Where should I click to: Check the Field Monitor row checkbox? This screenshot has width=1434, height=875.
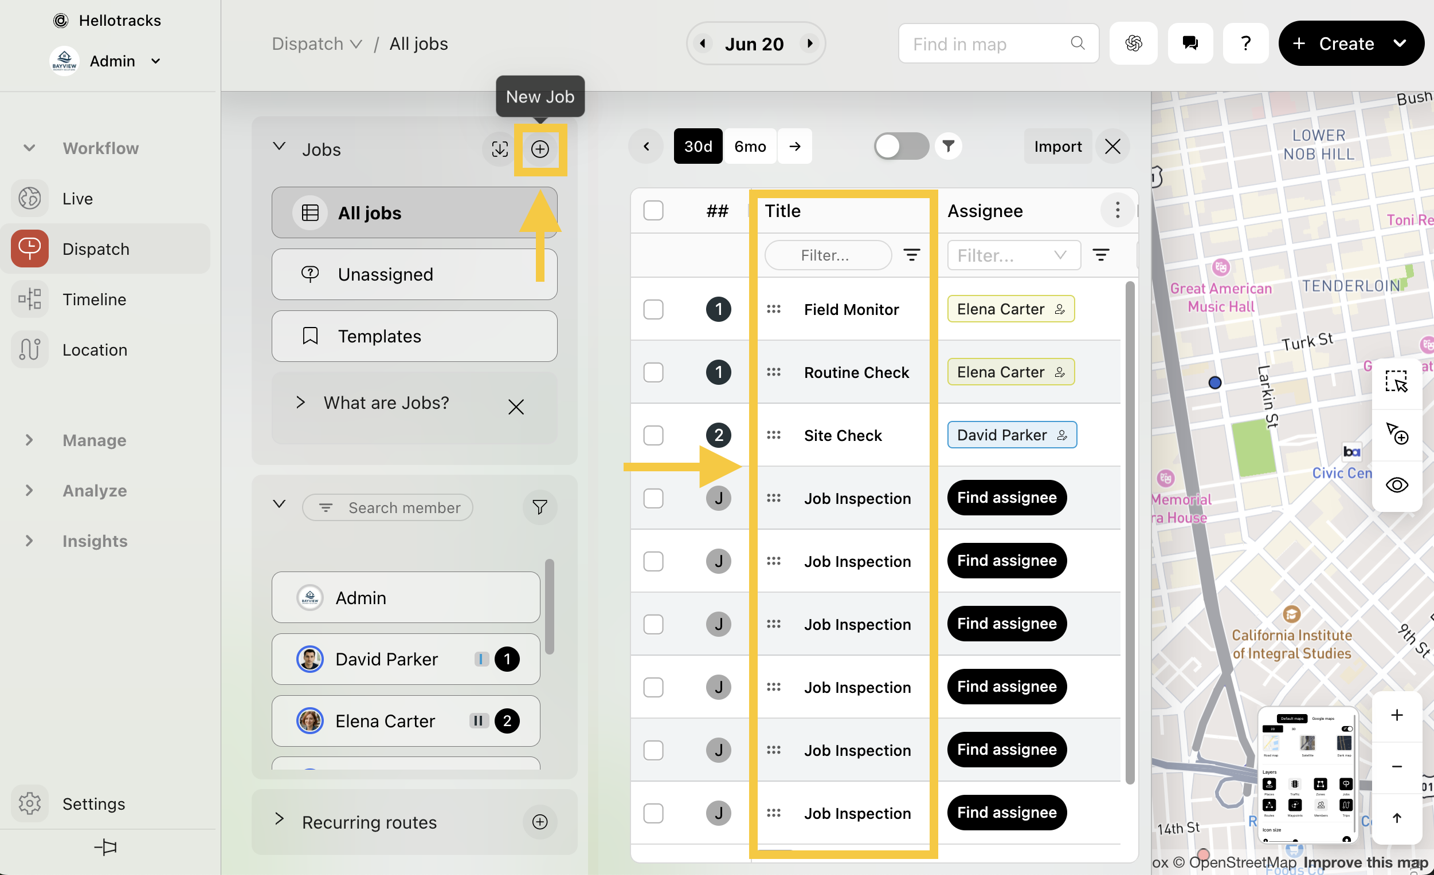(653, 309)
